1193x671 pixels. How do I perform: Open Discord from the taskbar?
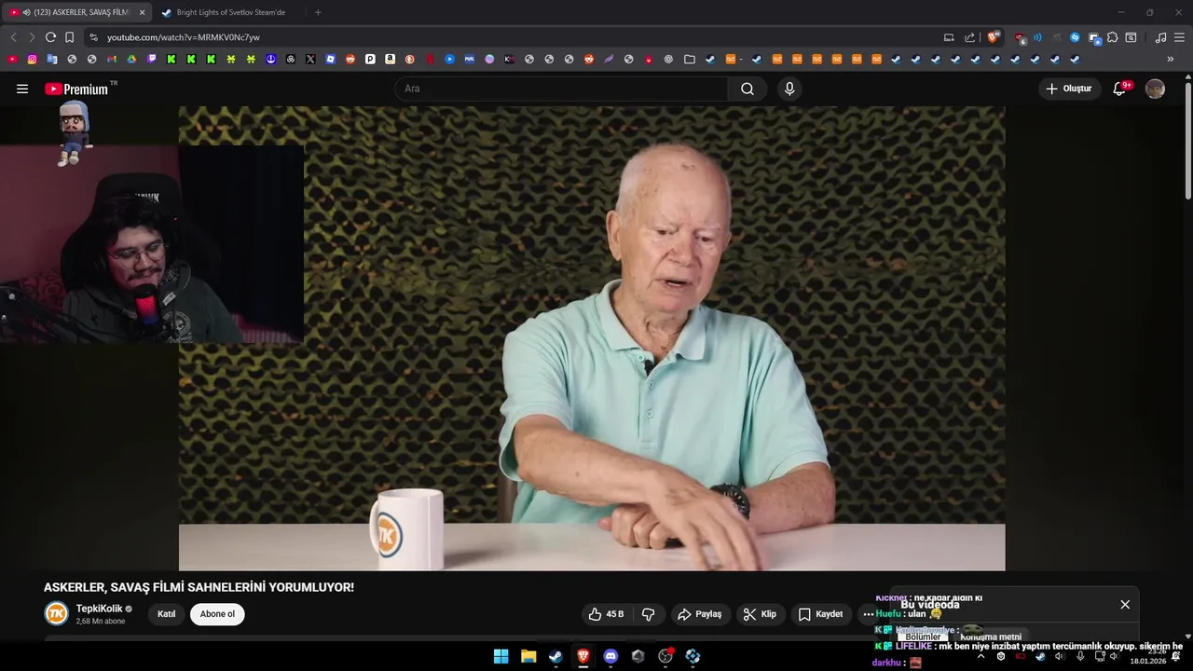(x=610, y=656)
